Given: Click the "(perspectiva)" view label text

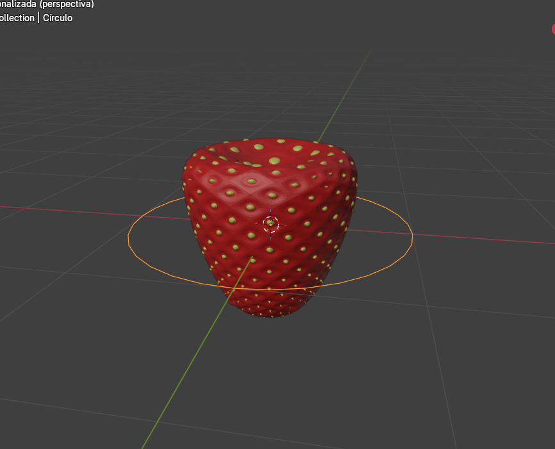Looking at the screenshot, I should pyautogui.click(x=67, y=4).
